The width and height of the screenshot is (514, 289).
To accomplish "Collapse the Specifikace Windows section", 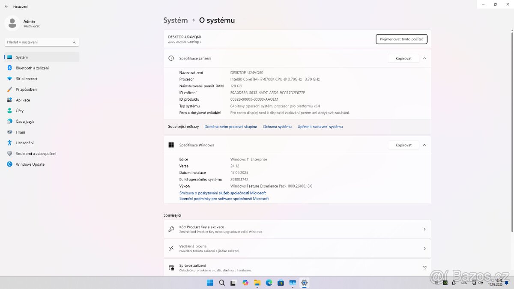I will point(424,145).
